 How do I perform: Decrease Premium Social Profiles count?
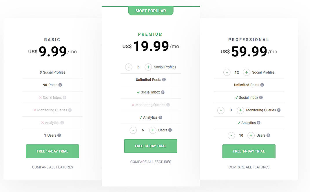129,67
